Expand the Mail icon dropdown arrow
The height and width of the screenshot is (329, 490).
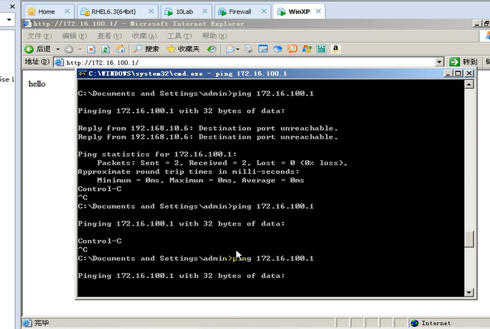tap(238, 50)
